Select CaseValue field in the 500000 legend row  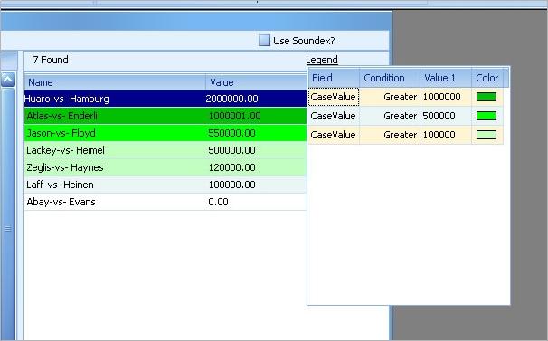coord(334,116)
